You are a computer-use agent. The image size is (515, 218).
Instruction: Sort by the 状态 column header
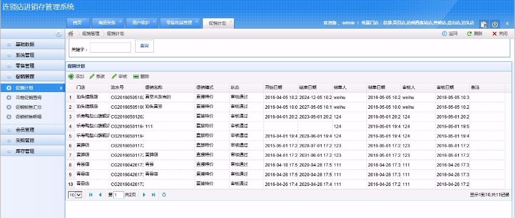(x=246, y=88)
